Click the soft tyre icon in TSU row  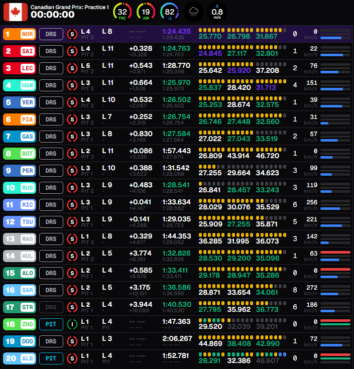pyautogui.click(x=72, y=222)
